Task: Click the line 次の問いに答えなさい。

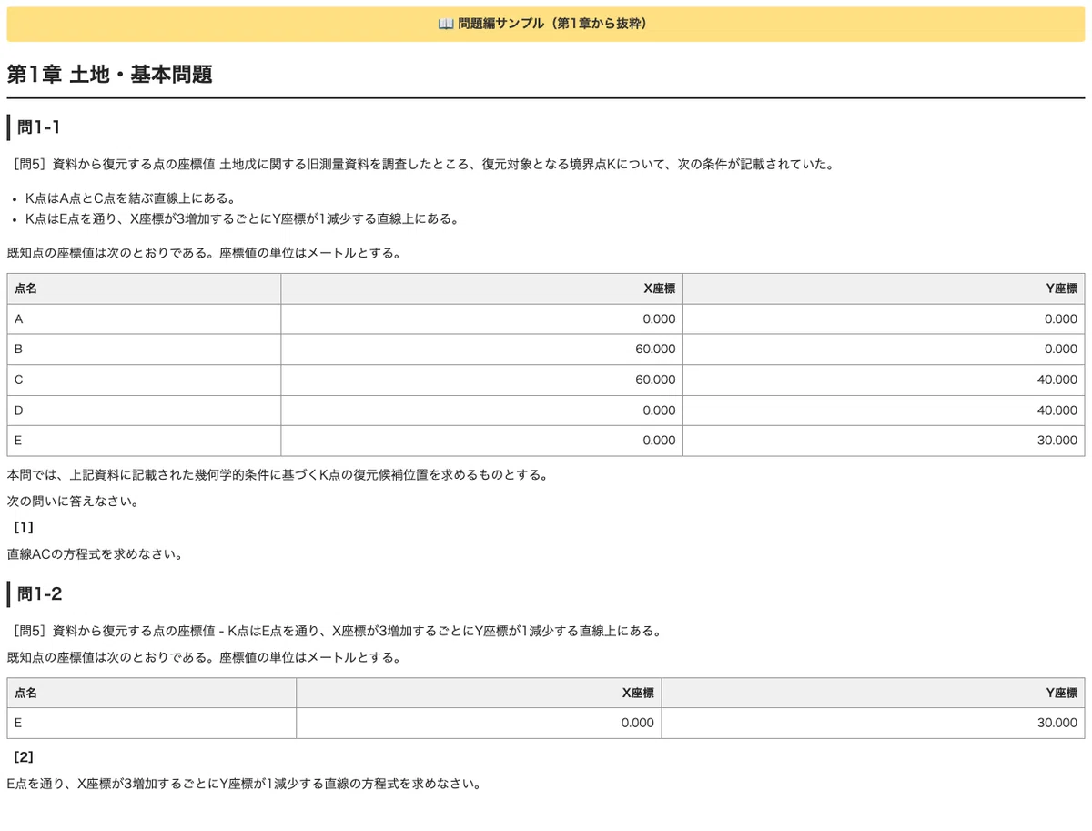Action: pos(73,502)
